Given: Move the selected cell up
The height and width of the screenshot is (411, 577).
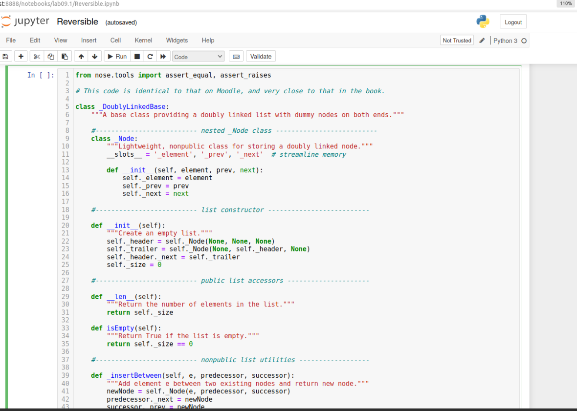Looking at the screenshot, I should tap(81, 57).
